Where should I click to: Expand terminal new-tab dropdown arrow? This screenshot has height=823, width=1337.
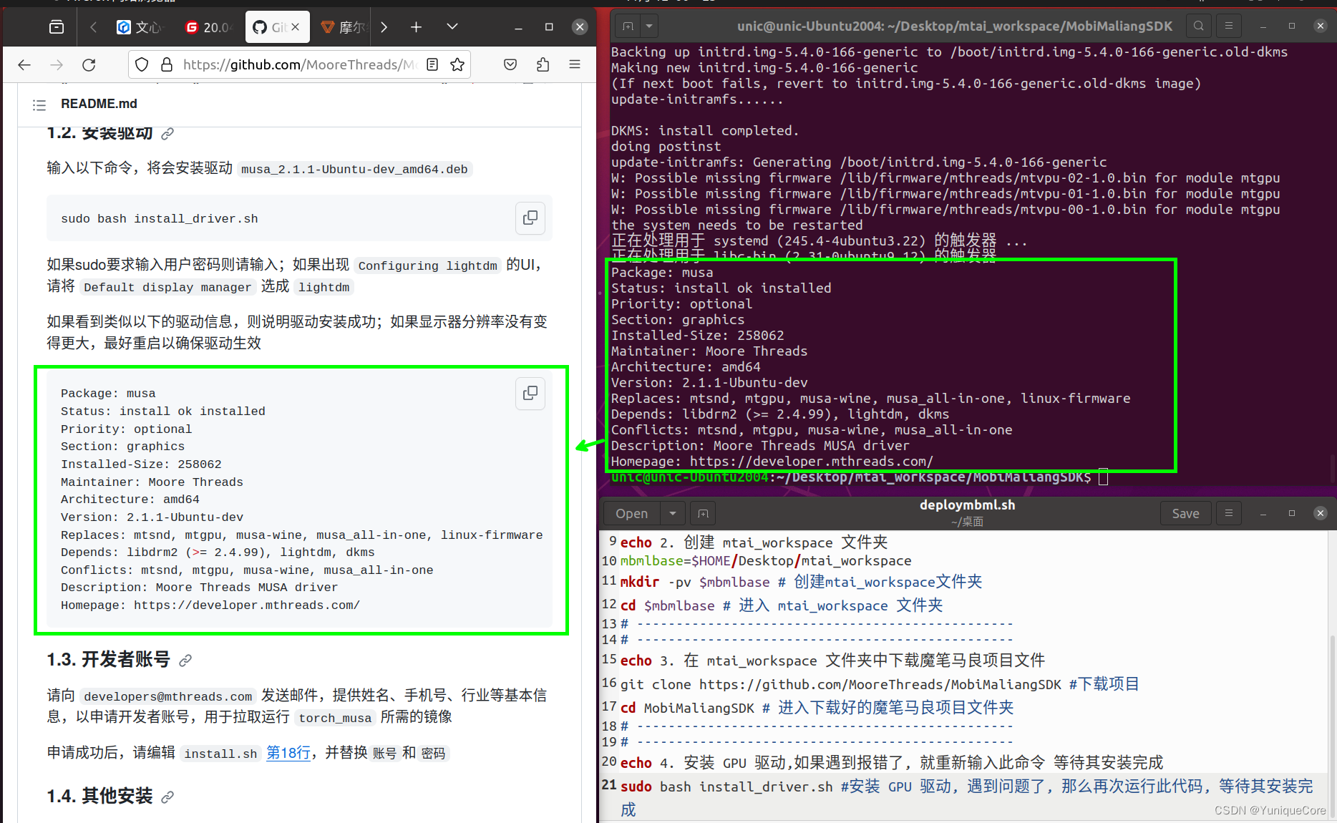[x=648, y=26]
